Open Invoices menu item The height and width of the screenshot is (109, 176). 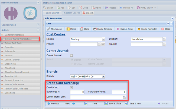(x=20, y=56)
